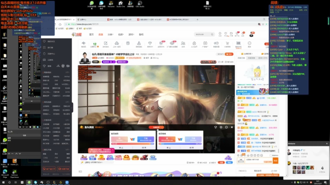
Task: Click the orange follow button beside stream title
Action: pyautogui.click(x=229, y=54)
